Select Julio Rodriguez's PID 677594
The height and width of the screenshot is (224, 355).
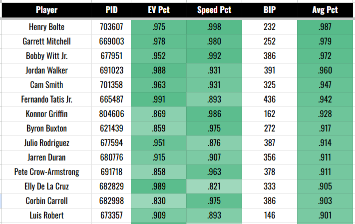pos(111,143)
